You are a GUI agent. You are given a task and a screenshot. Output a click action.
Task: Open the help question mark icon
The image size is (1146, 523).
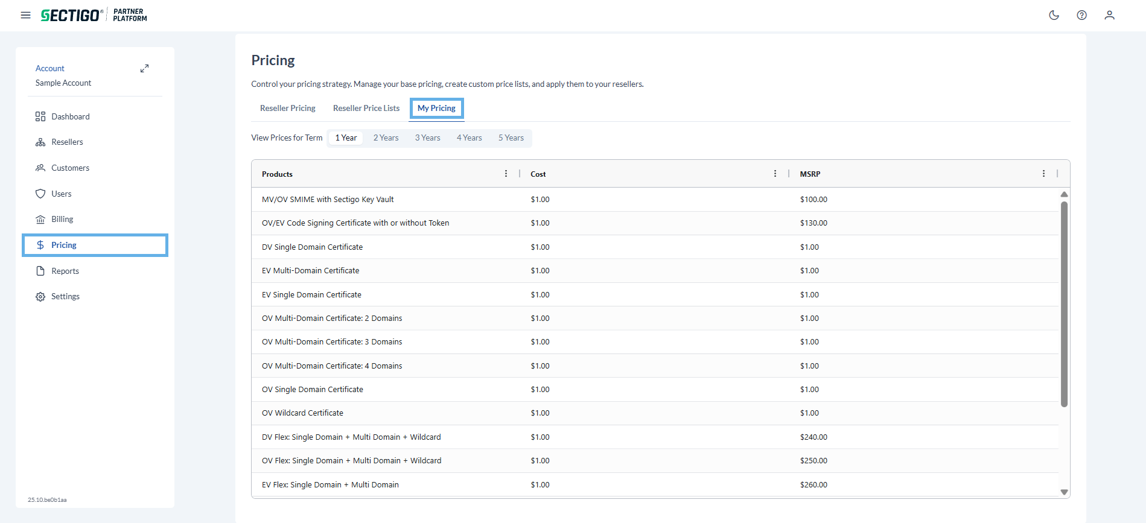point(1082,15)
